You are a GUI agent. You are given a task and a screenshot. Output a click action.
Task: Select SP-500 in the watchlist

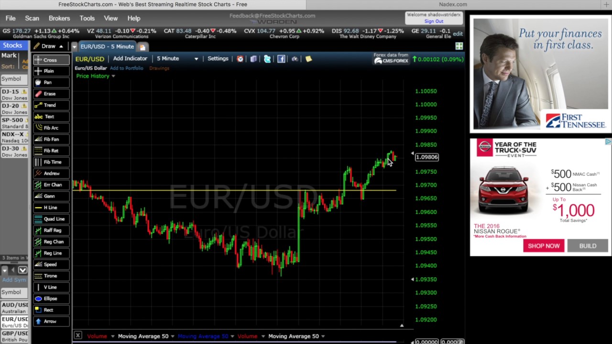[x=14, y=123]
